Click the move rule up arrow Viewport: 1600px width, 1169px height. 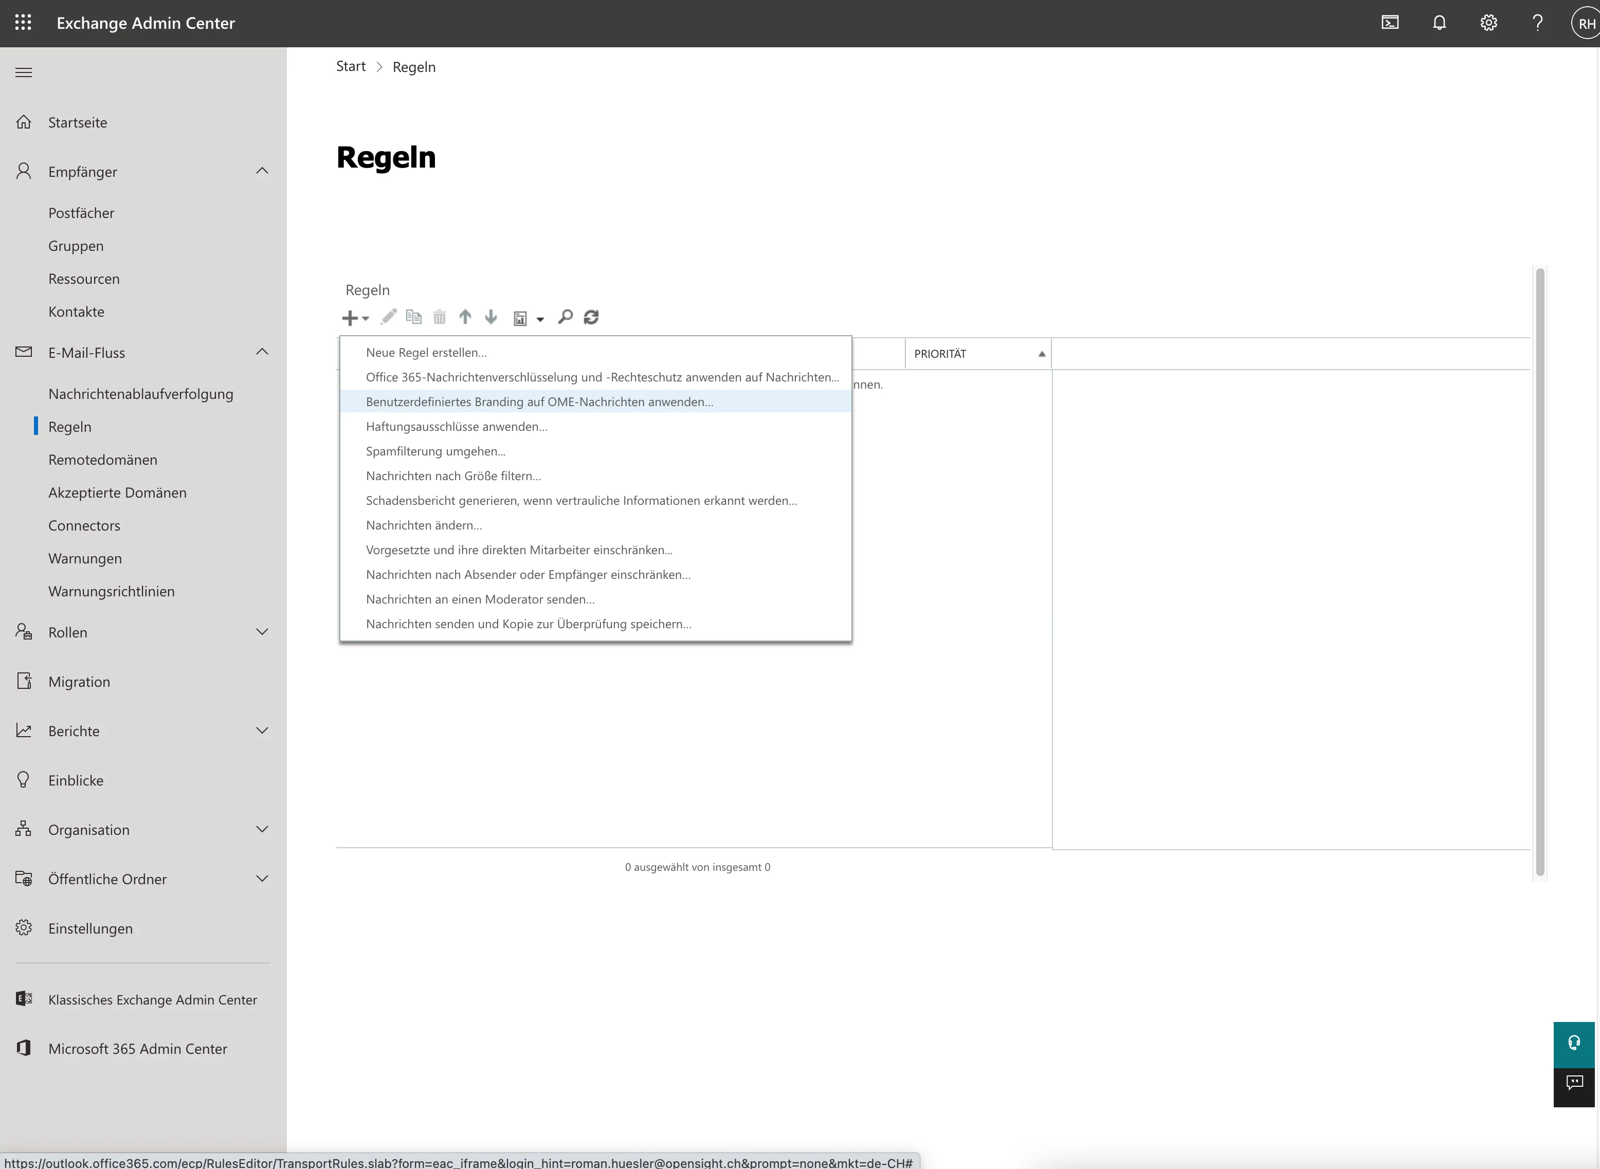pos(465,317)
